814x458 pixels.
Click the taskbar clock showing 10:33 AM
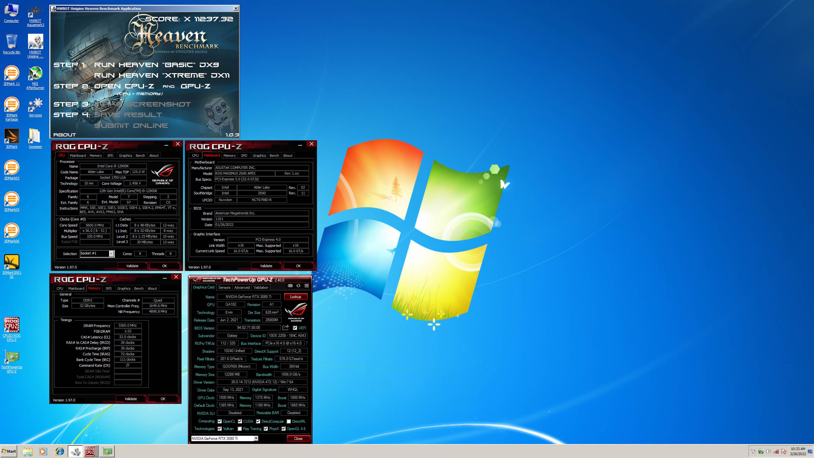[x=798, y=451]
